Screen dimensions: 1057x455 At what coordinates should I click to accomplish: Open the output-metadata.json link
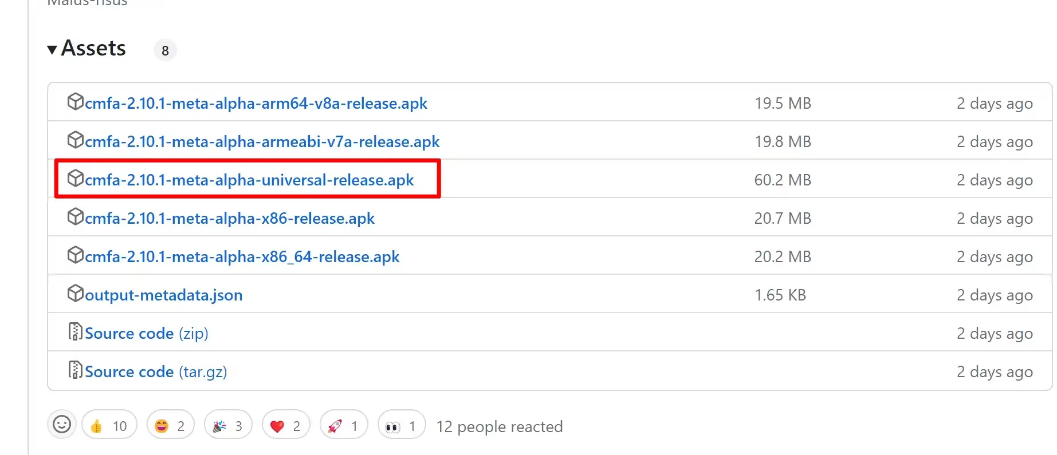tap(163, 295)
